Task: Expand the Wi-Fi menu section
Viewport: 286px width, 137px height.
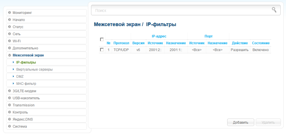Action: tap(46, 41)
